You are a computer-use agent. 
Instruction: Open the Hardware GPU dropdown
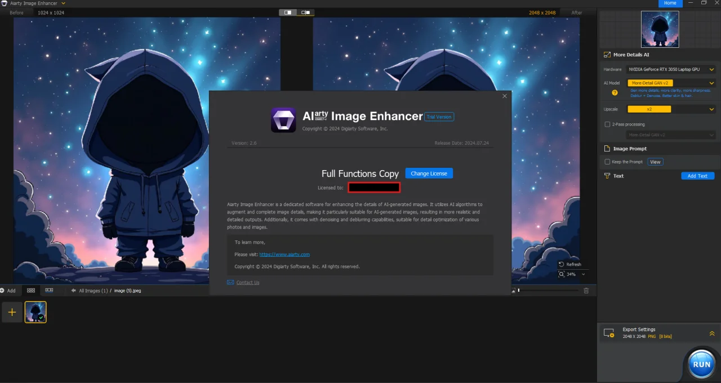(x=670, y=69)
